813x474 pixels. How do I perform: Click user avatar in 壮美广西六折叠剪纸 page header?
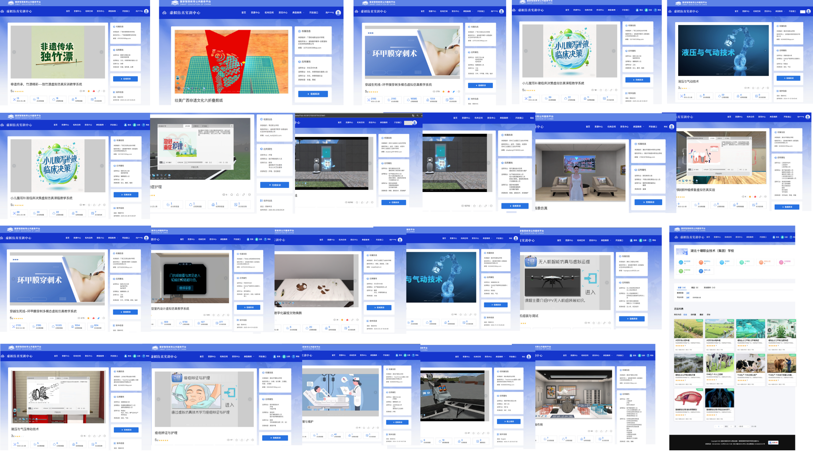338,13
